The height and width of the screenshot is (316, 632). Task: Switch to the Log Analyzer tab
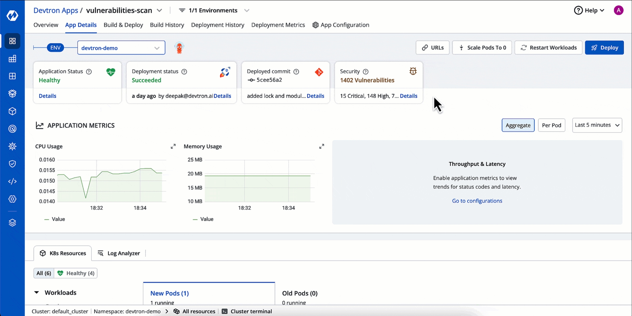[119, 253]
